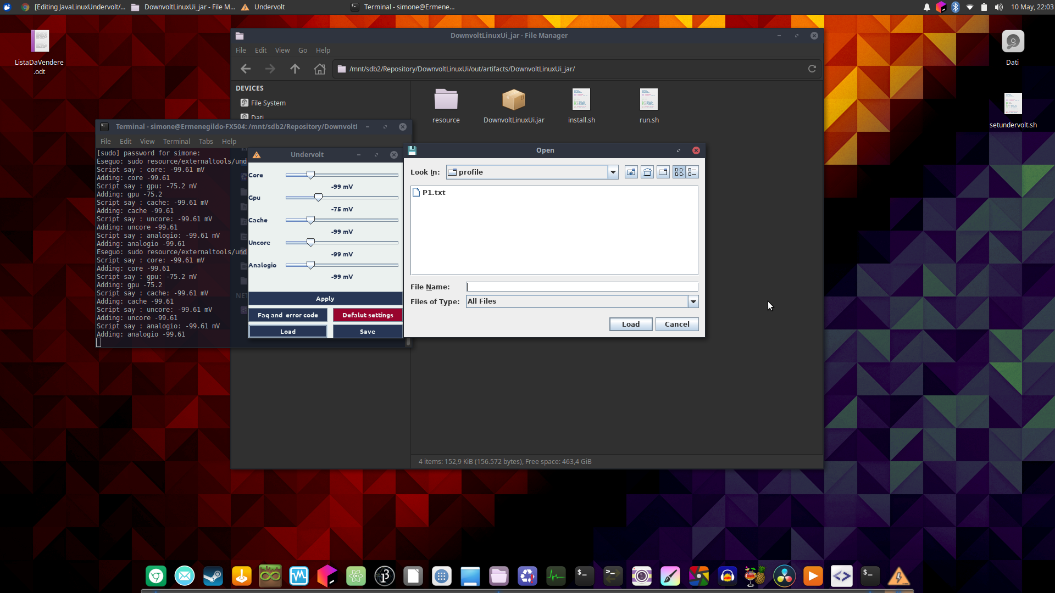Image resolution: width=1055 pixels, height=593 pixels.
Task: Open the Terminal menu in terminal window
Action: (x=176, y=142)
